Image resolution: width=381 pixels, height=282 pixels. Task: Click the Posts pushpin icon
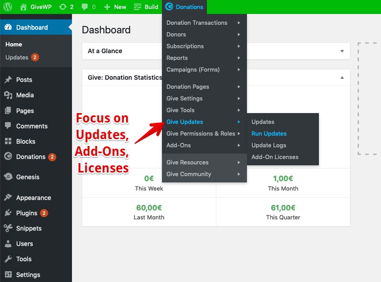(x=8, y=80)
